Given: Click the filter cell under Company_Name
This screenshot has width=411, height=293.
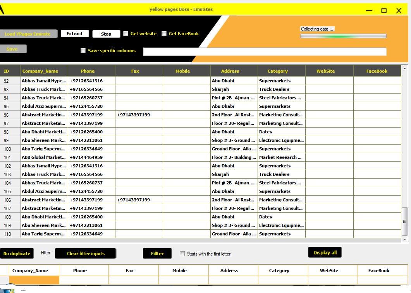Looking at the screenshot, I should tap(34, 280).
